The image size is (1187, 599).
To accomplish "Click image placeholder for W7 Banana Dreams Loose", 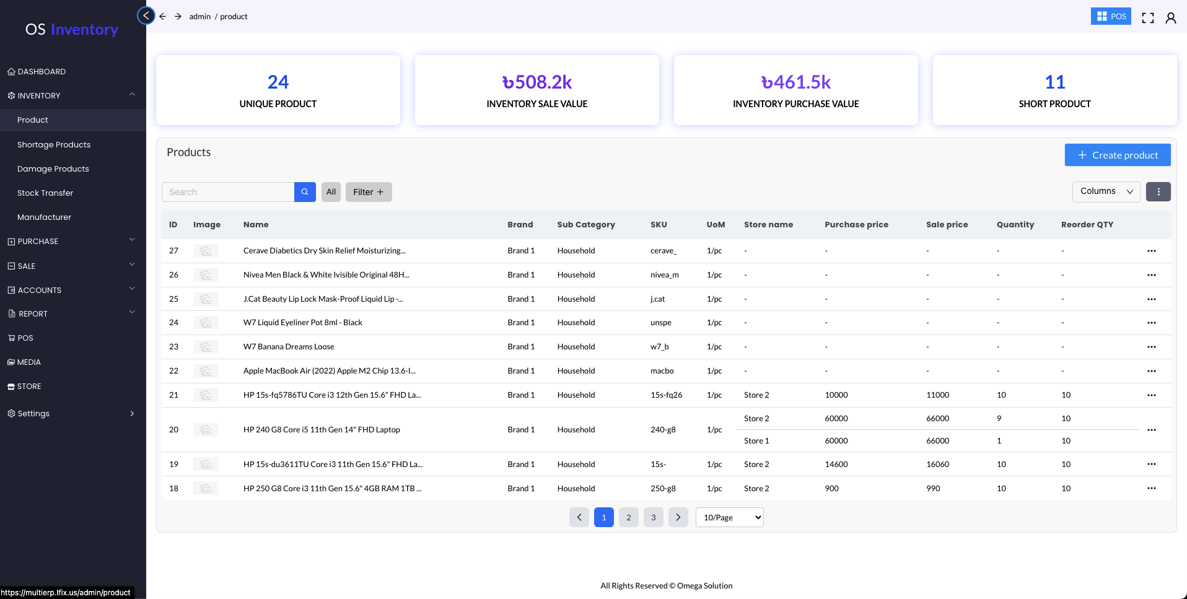I will (206, 347).
